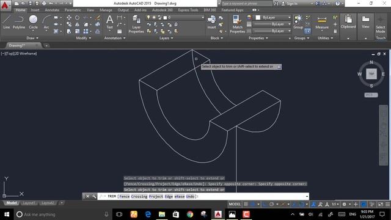Click the Quick Calculator icon in Utilities
Image resolution: width=391 pixels, height=220 pixels.
(x=335, y=31)
